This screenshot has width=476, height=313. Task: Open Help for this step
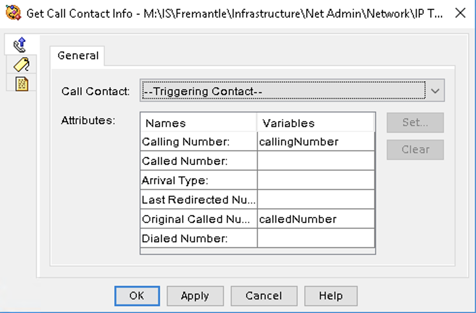pyautogui.click(x=331, y=296)
